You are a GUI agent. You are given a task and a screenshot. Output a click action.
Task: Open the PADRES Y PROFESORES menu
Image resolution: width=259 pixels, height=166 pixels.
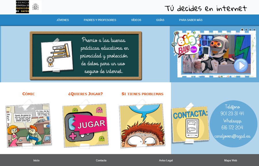pos(100,20)
